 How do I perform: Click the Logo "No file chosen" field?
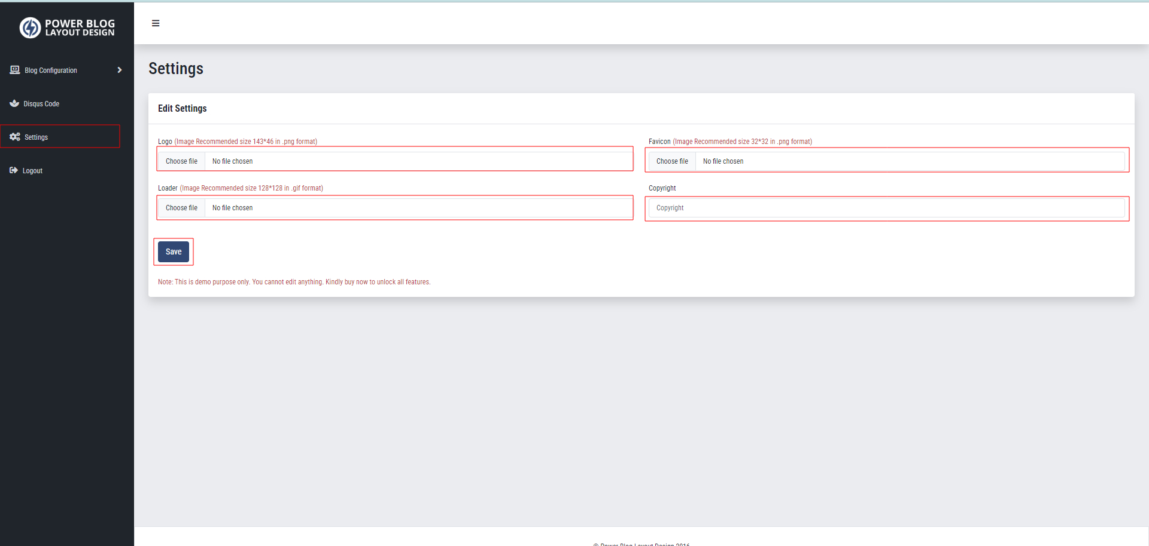[x=418, y=161]
